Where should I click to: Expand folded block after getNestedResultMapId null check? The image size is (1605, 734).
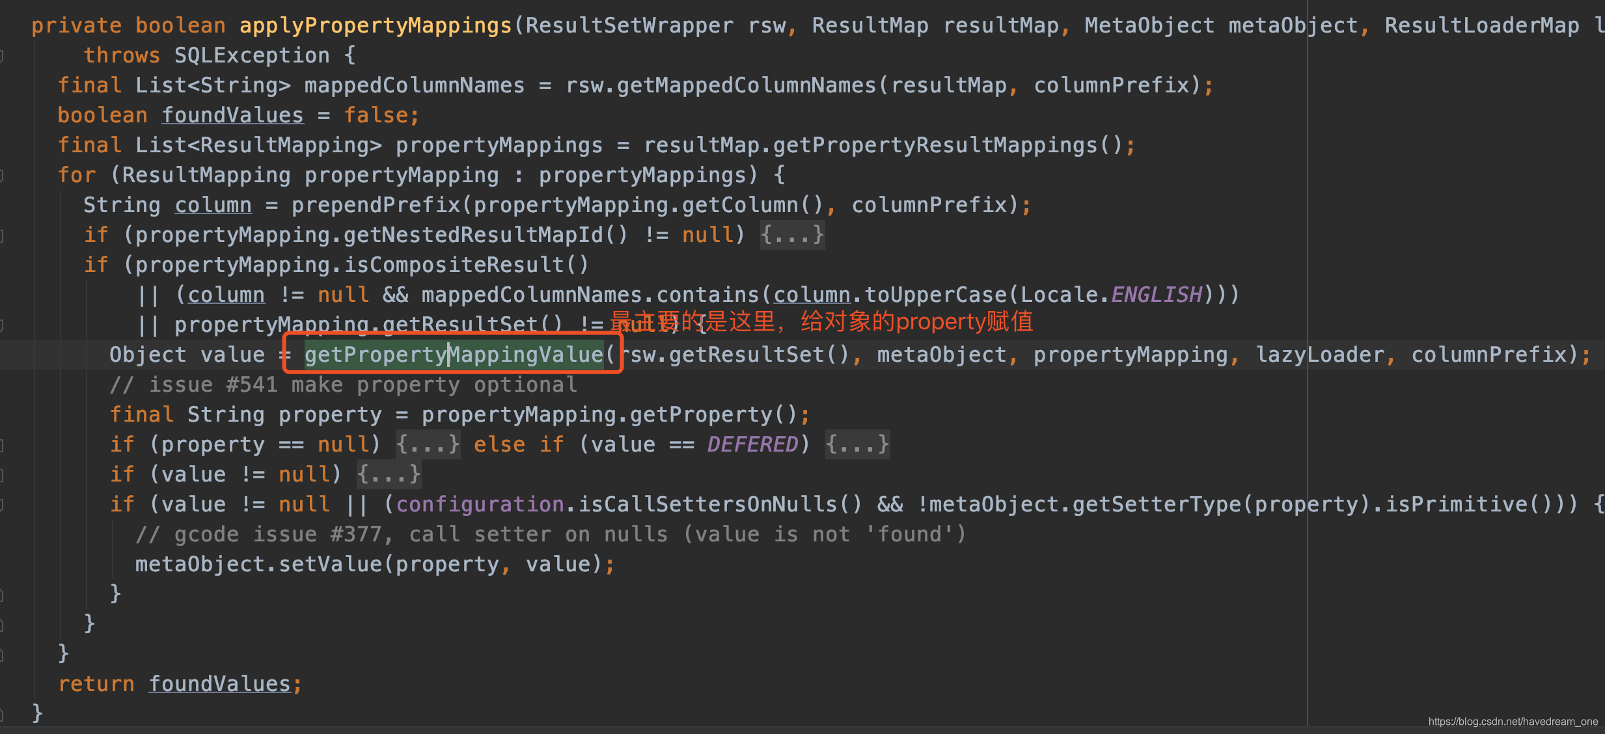(792, 235)
